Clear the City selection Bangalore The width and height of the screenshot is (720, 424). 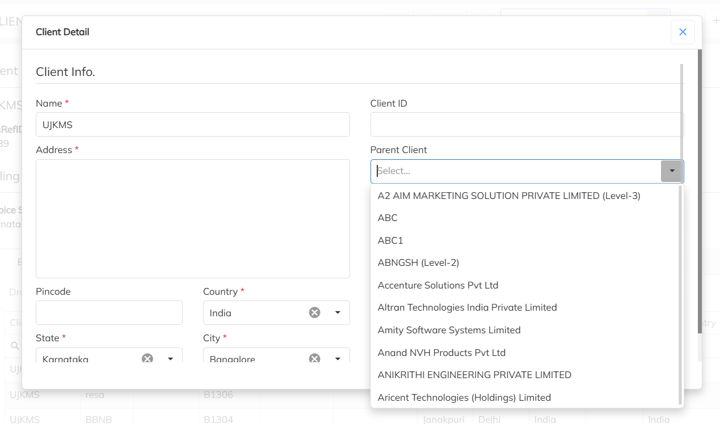click(x=314, y=358)
